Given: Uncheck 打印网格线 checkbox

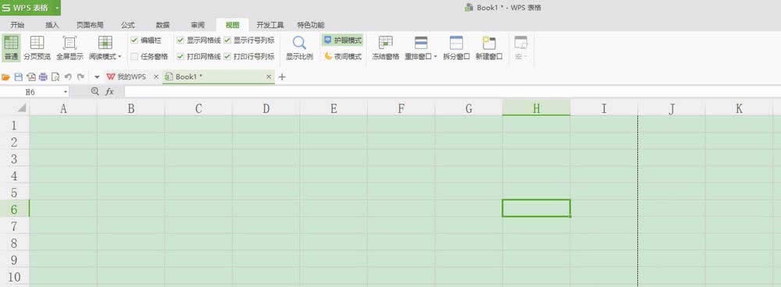Looking at the screenshot, I should coord(180,56).
